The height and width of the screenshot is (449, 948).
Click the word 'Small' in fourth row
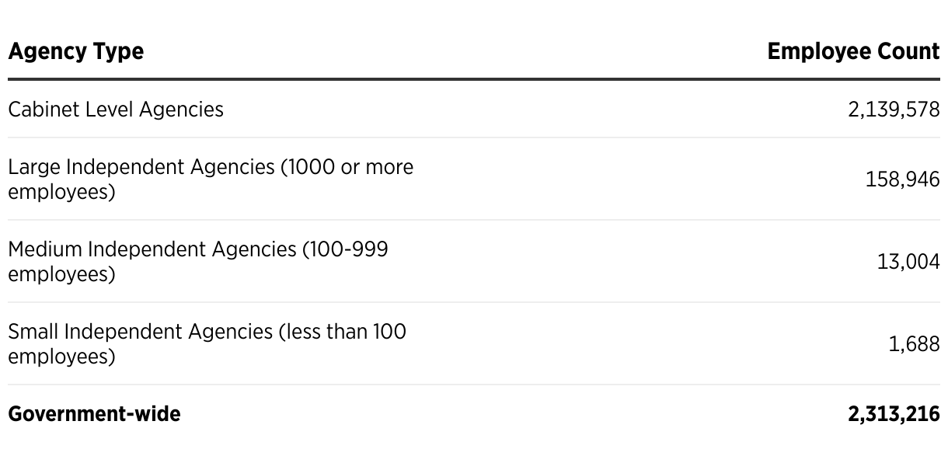pos(33,332)
